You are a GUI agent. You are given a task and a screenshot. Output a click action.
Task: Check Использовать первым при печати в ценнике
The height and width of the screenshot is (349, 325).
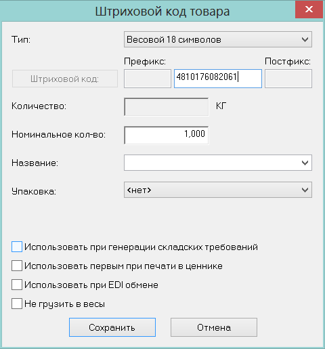pos(17,266)
